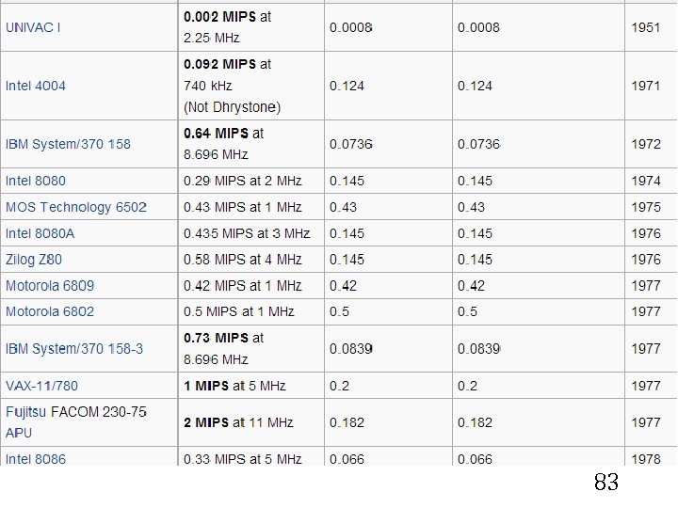Open the Intel 8086 link
The height and width of the screenshot is (508, 678).
[36, 459]
